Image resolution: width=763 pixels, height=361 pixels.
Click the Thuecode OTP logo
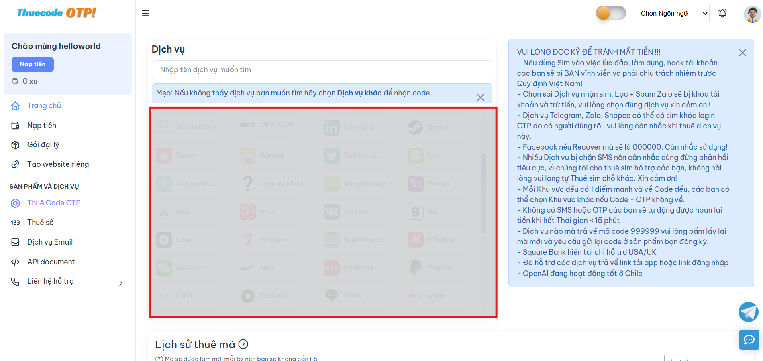(x=57, y=13)
